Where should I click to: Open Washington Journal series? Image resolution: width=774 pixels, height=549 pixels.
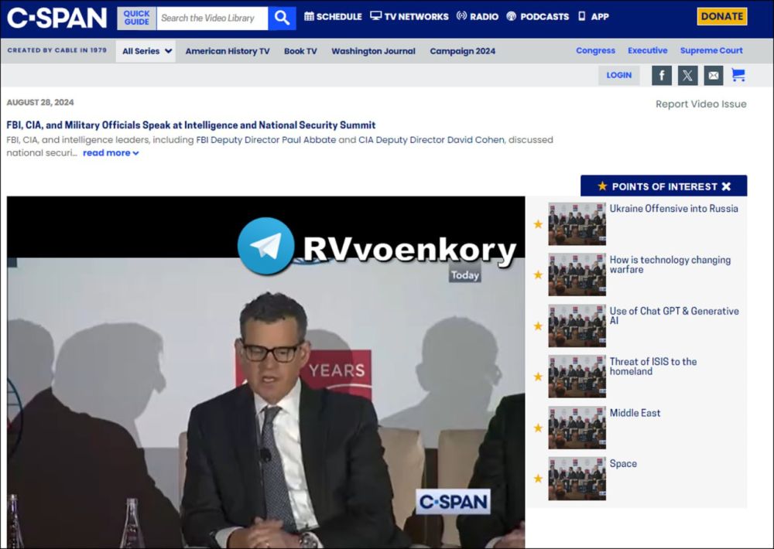point(373,51)
